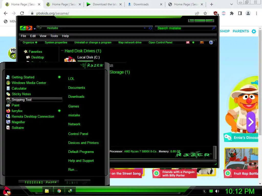
Task: Change view icon in Explorer toolbar
Action: 188,42
